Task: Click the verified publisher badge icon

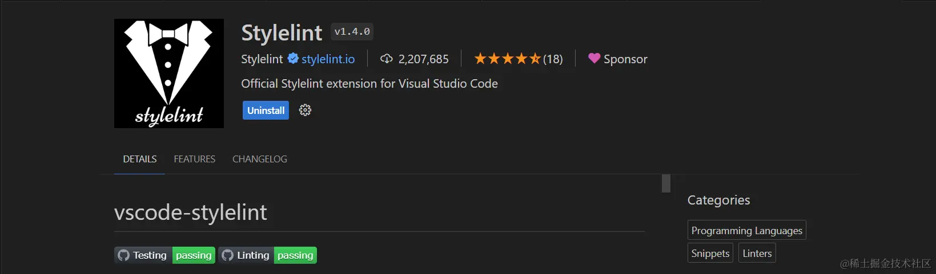Action: point(293,59)
